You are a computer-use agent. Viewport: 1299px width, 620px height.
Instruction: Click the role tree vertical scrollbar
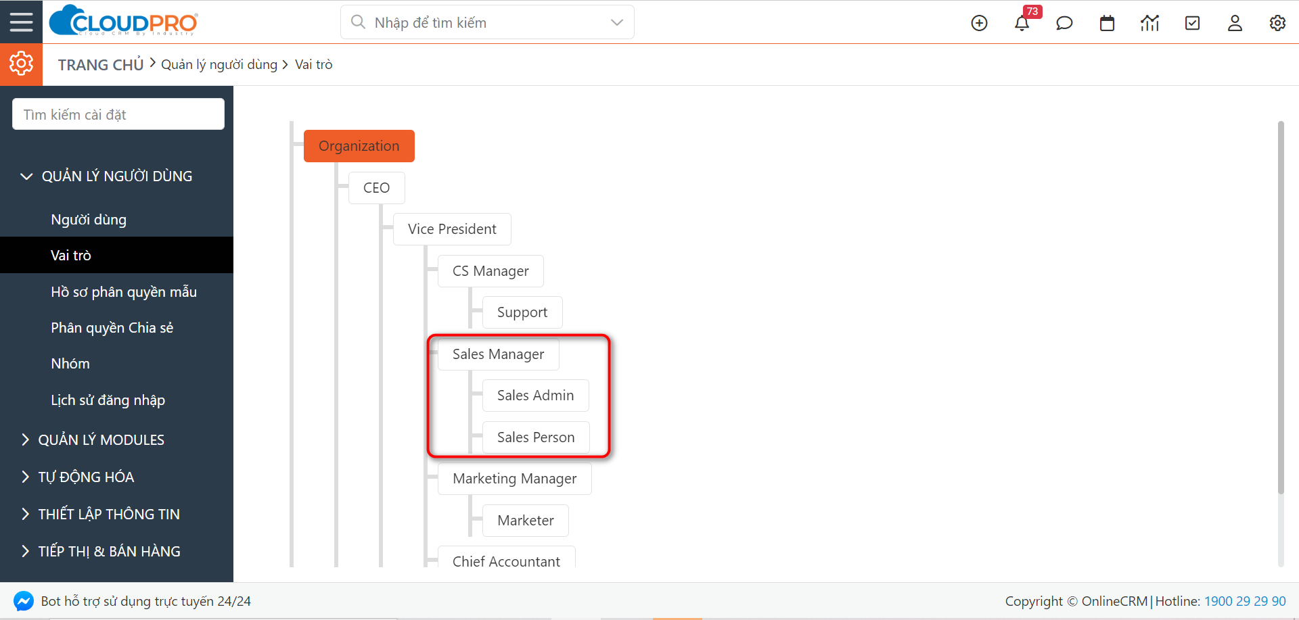[x=1281, y=308]
